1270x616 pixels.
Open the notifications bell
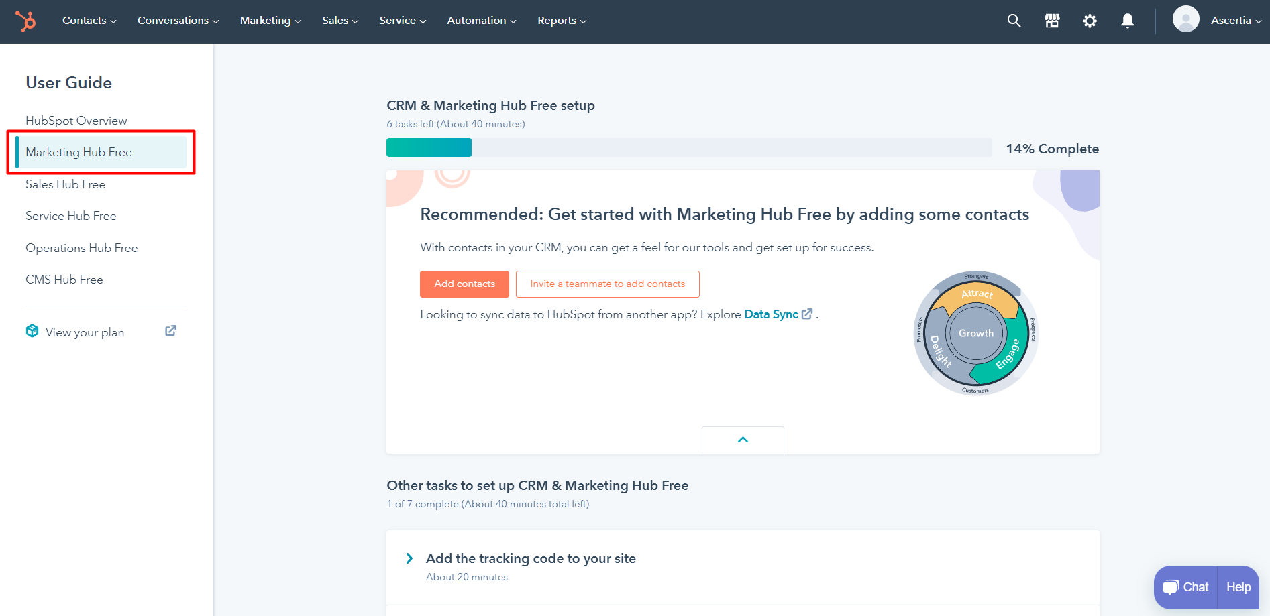tap(1128, 21)
